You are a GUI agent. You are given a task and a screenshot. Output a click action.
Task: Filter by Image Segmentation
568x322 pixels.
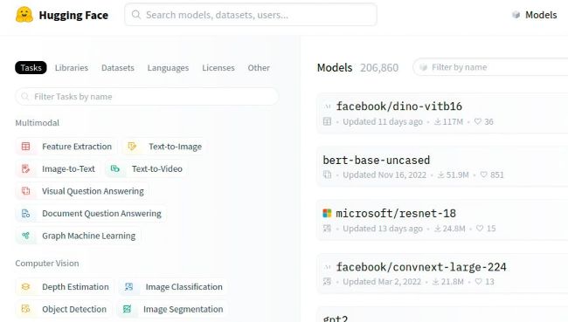(172, 309)
